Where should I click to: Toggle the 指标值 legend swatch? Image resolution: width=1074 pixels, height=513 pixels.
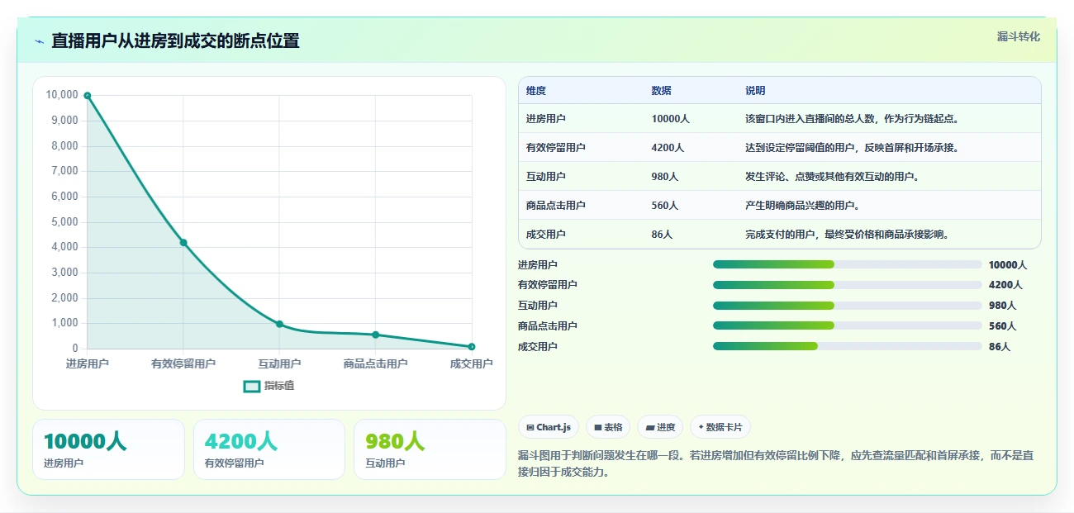(252, 386)
